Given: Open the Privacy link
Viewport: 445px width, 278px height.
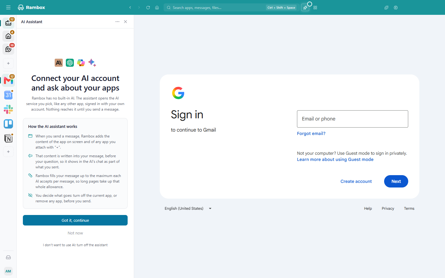Looking at the screenshot, I should coord(388,208).
